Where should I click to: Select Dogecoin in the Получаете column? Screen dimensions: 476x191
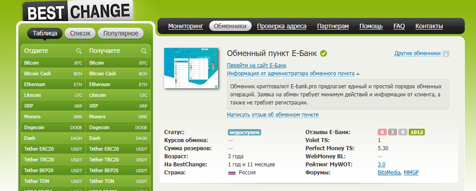[x=118, y=128]
